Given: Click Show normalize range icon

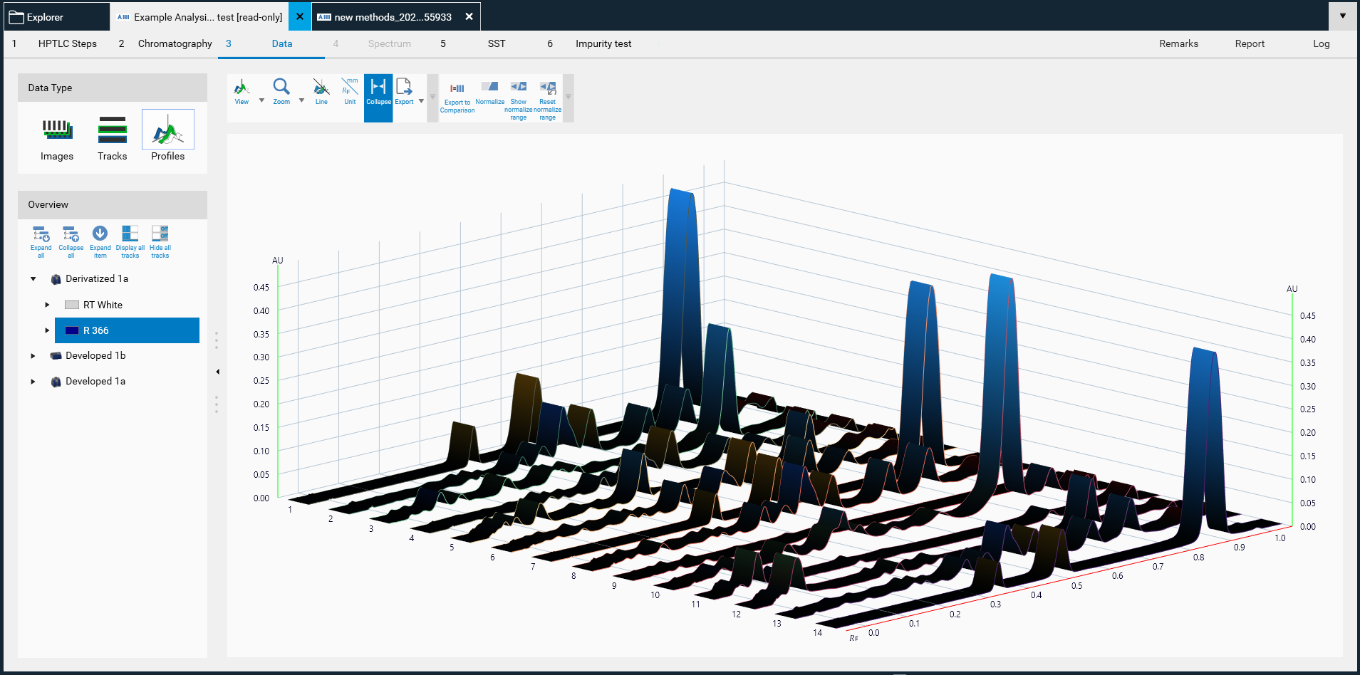Looking at the screenshot, I should tap(519, 100).
